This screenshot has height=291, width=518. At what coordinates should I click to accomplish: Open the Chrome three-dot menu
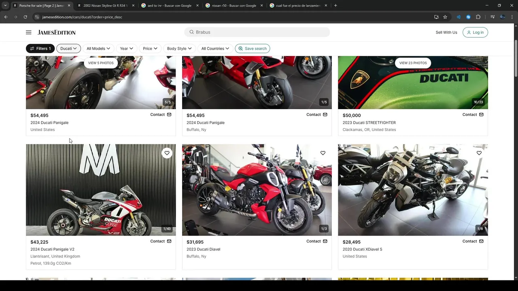point(512,17)
